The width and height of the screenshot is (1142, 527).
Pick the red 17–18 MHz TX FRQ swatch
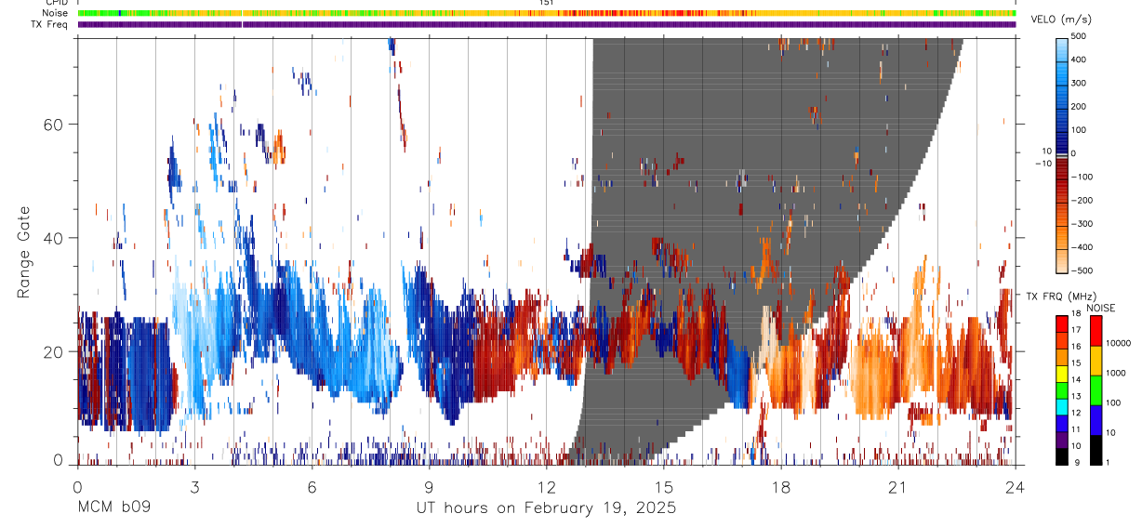pos(1061,323)
